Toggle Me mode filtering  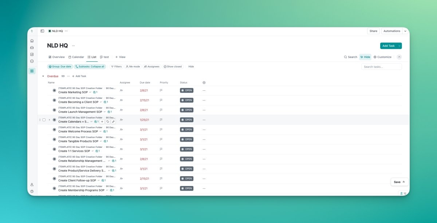coord(133,66)
